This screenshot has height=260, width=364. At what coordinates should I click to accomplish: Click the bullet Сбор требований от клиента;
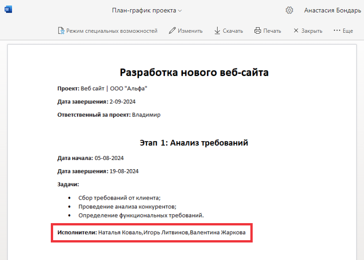(x=119, y=198)
